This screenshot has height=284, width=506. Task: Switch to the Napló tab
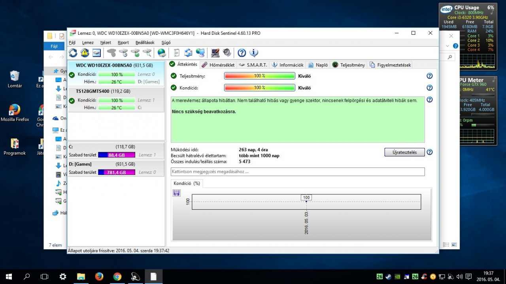[318, 65]
